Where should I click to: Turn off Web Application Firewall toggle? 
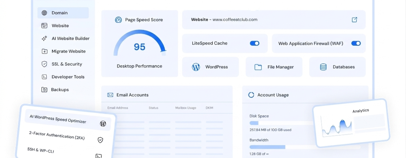[x=356, y=43]
